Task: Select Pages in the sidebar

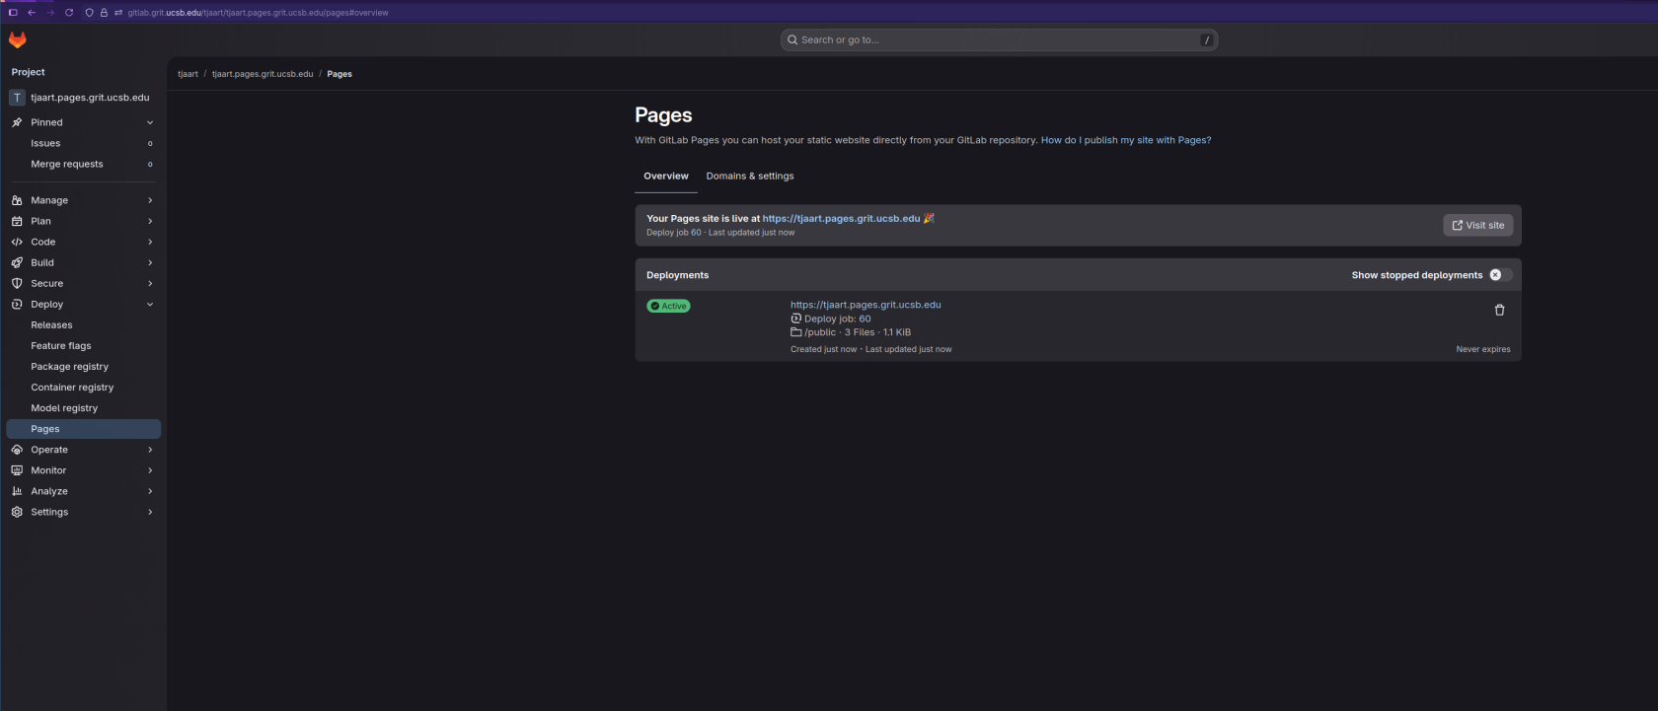Action: (83, 429)
